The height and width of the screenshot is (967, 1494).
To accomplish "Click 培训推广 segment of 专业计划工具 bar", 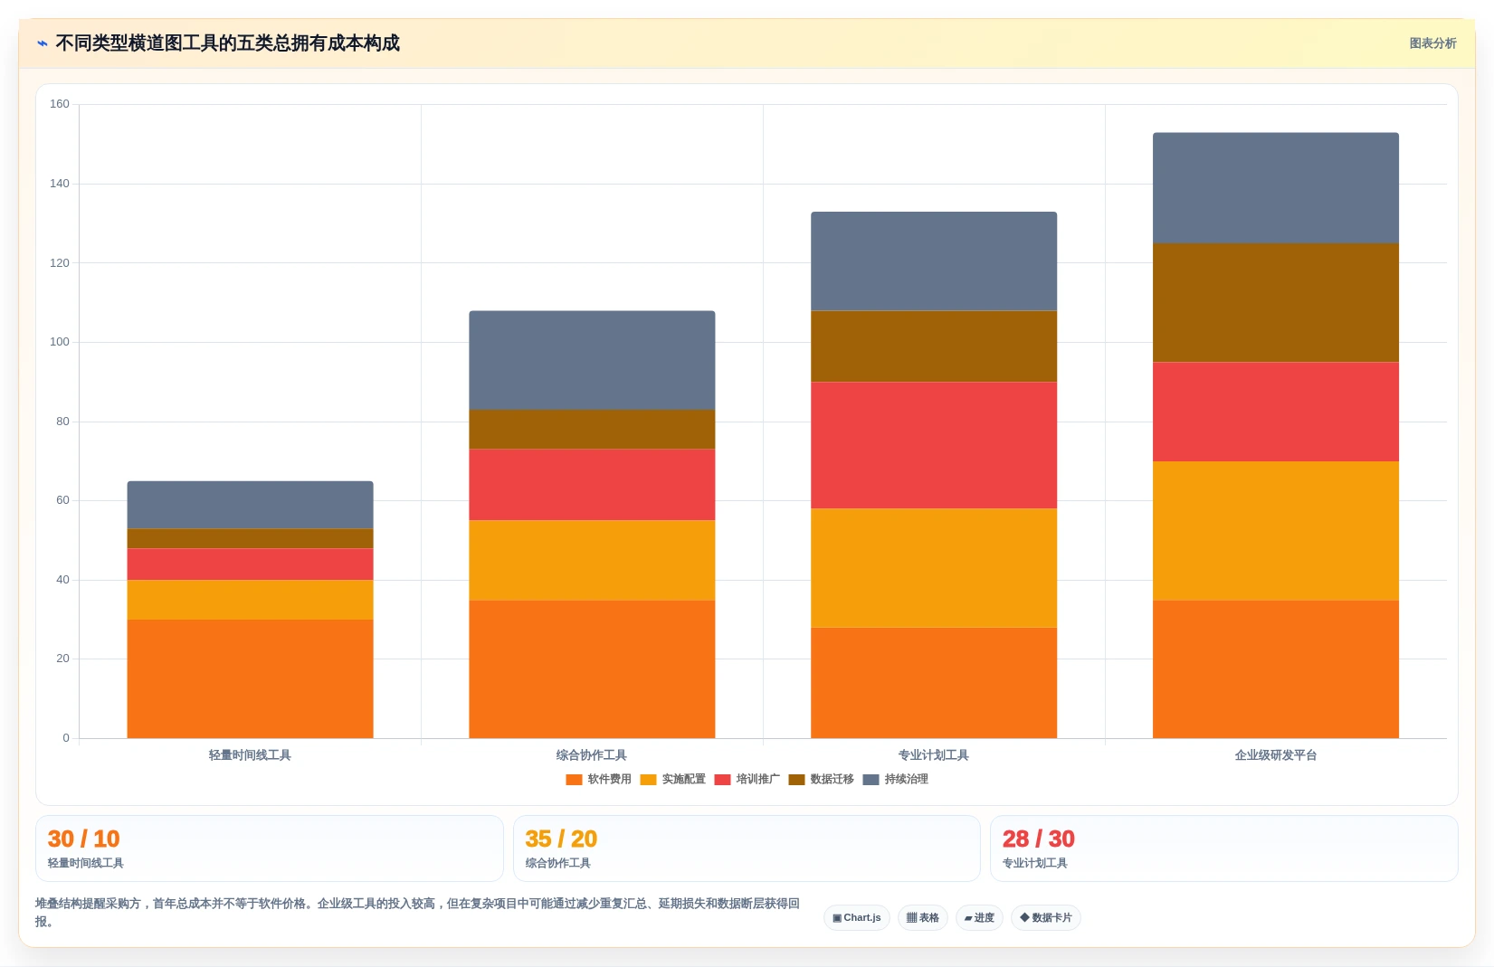I will [934, 445].
